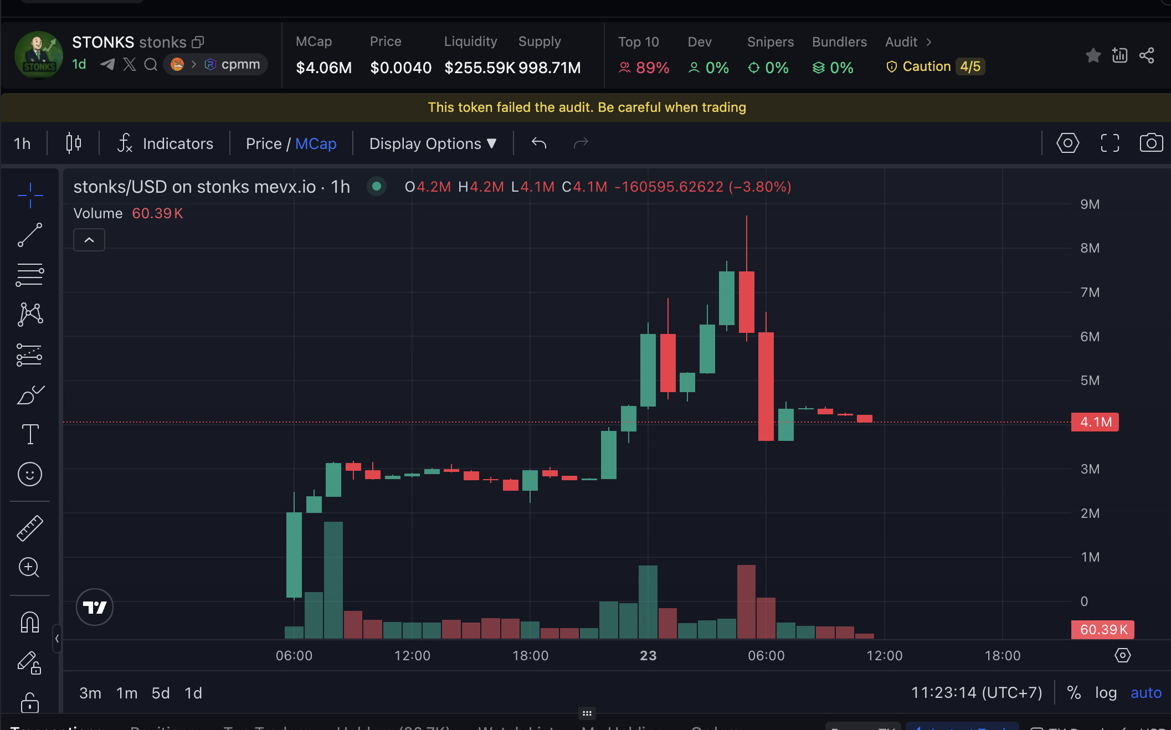This screenshot has width=1171, height=730.
Task: Open the candlestick chart style selector
Action: [x=74, y=143]
